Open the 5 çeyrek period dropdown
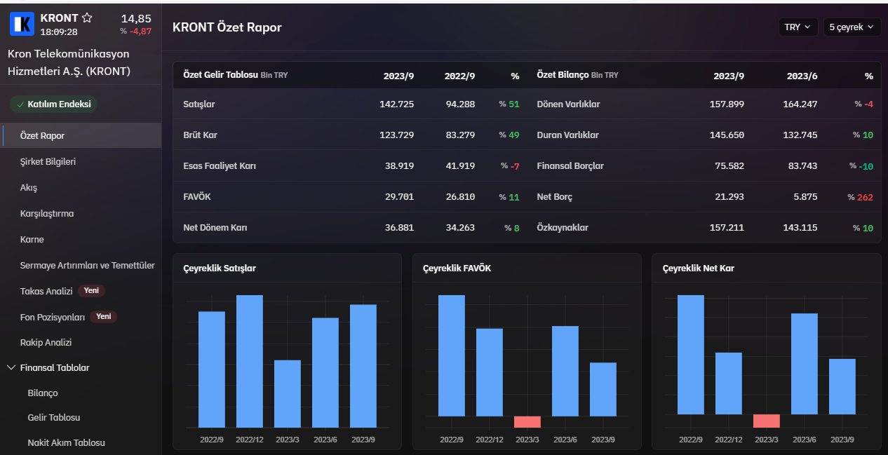The width and height of the screenshot is (888, 455). [x=852, y=27]
